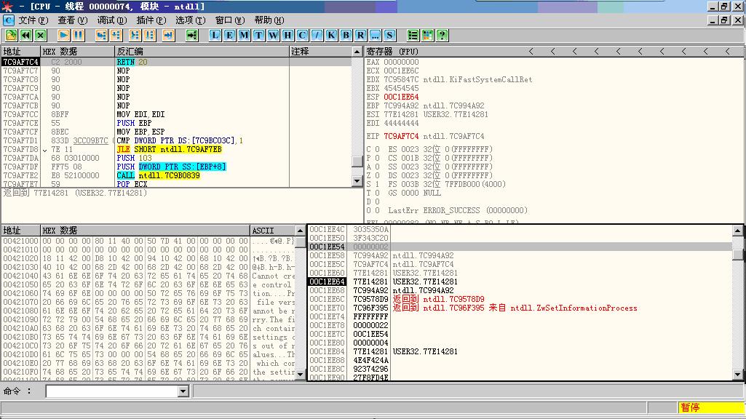Close the debugged program with the X icon
The width and height of the screenshot is (746, 419).
point(41,35)
